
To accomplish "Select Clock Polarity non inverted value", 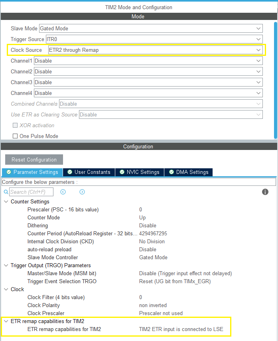I will pyautogui.click(x=153, y=306).
